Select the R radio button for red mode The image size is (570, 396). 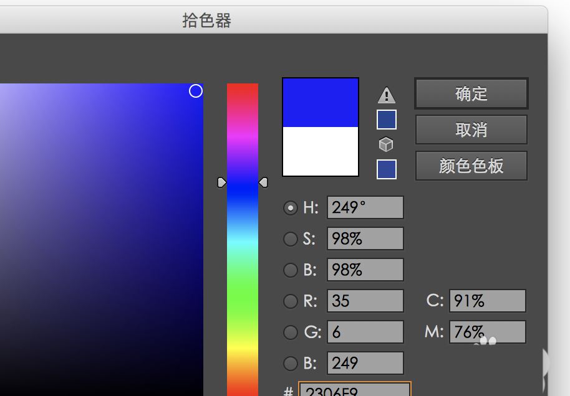coord(290,301)
